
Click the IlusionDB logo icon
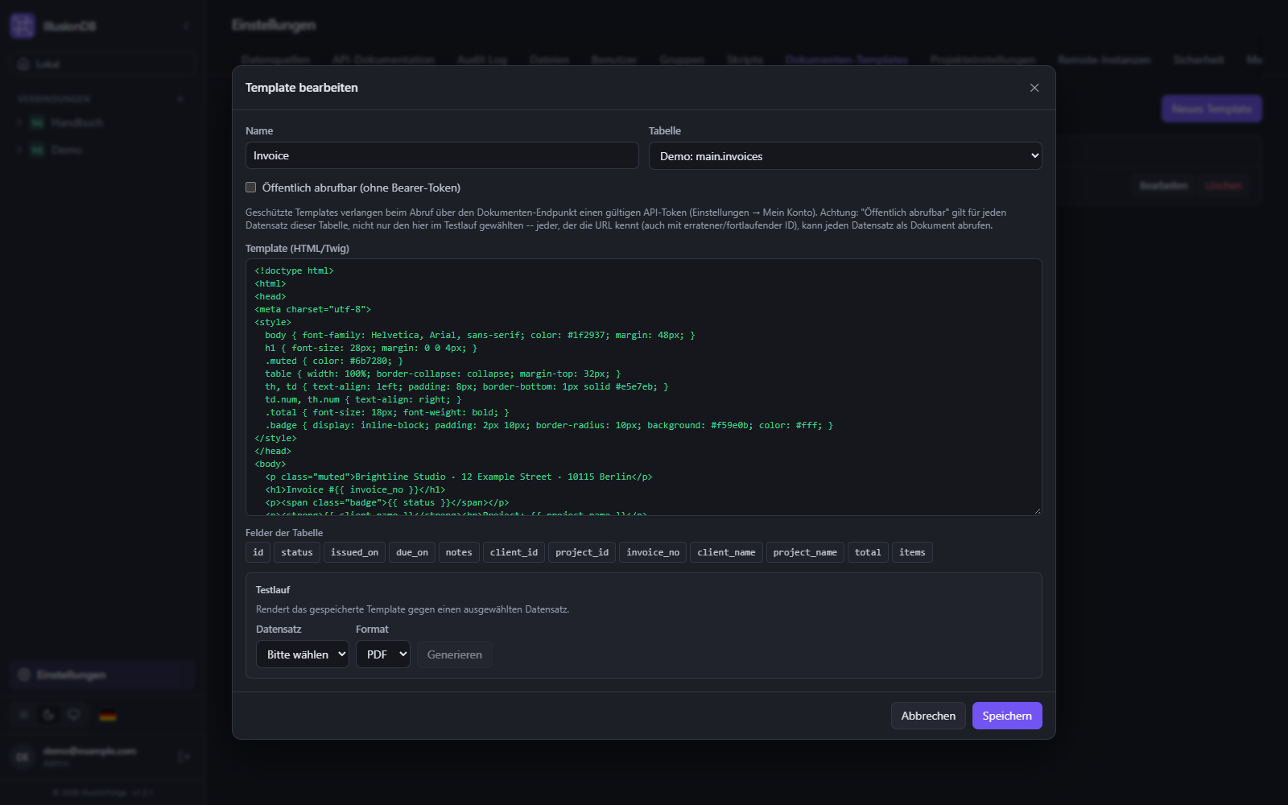point(23,26)
